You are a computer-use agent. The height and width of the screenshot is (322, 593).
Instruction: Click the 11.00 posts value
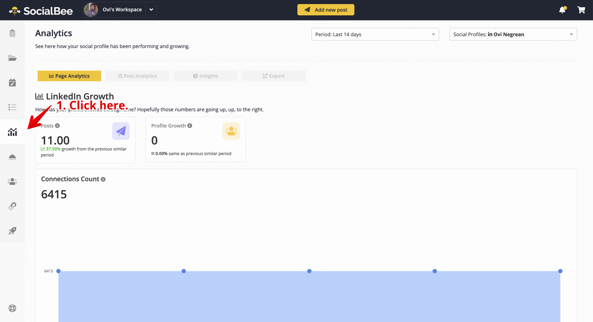point(55,141)
